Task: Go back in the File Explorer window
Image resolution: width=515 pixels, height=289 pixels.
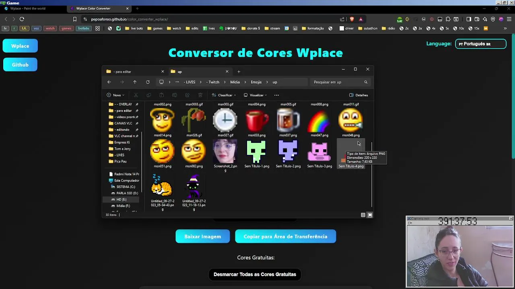Action: (x=109, y=82)
